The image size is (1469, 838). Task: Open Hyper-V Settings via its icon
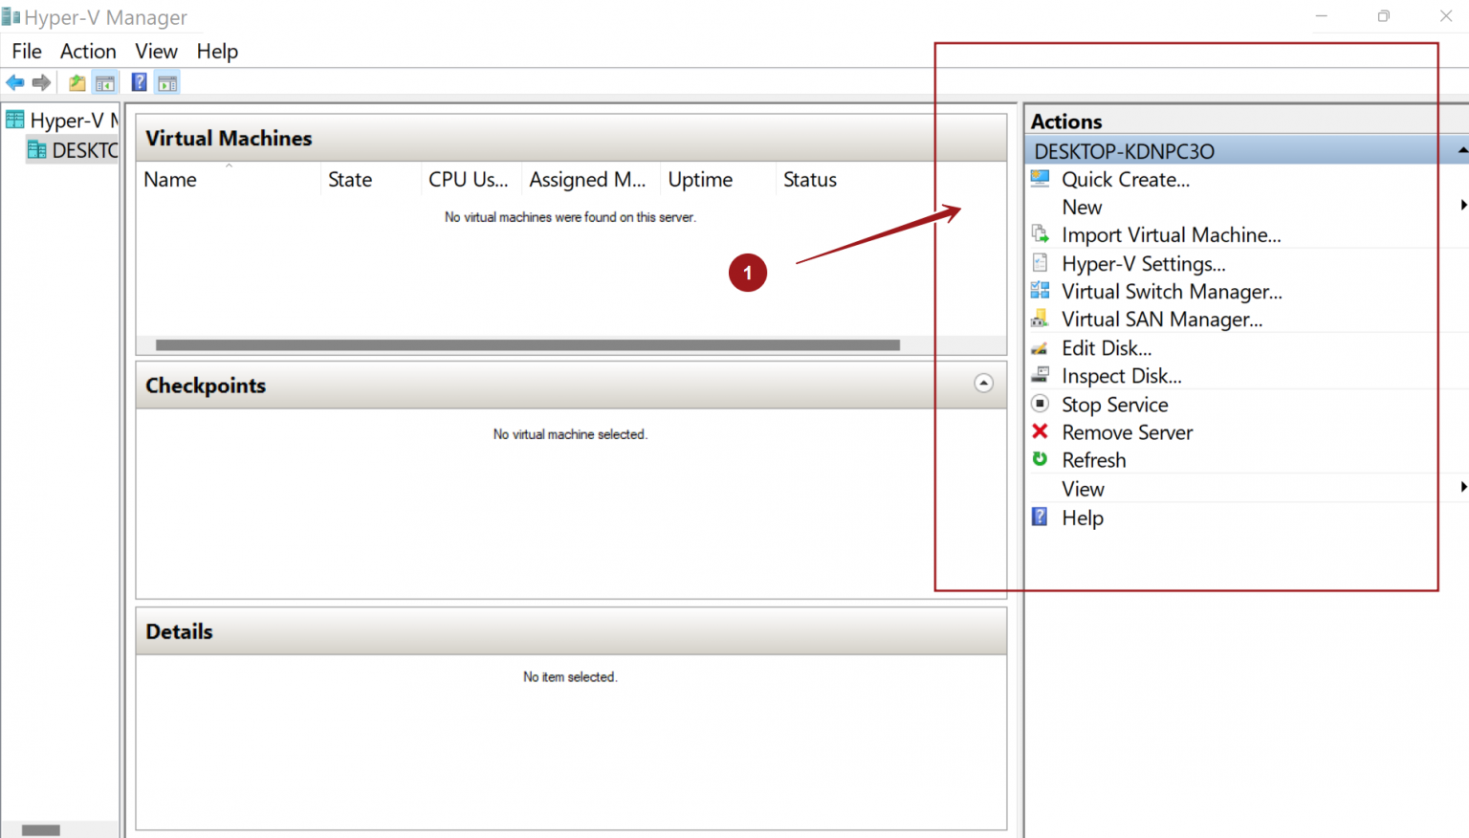coord(1041,262)
